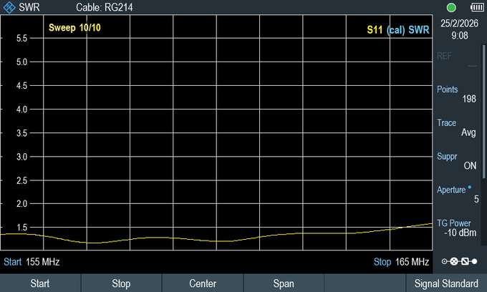Tap the S11 trace label
The width and height of the screenshot is (487, 292).
(x=375, y=30)
